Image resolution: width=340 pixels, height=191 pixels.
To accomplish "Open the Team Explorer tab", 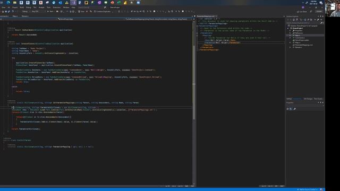I will (x=318, y=99).
